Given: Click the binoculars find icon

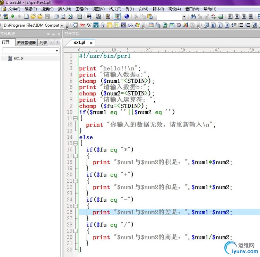Looking at the screenshot, I should tap(193, 16).
